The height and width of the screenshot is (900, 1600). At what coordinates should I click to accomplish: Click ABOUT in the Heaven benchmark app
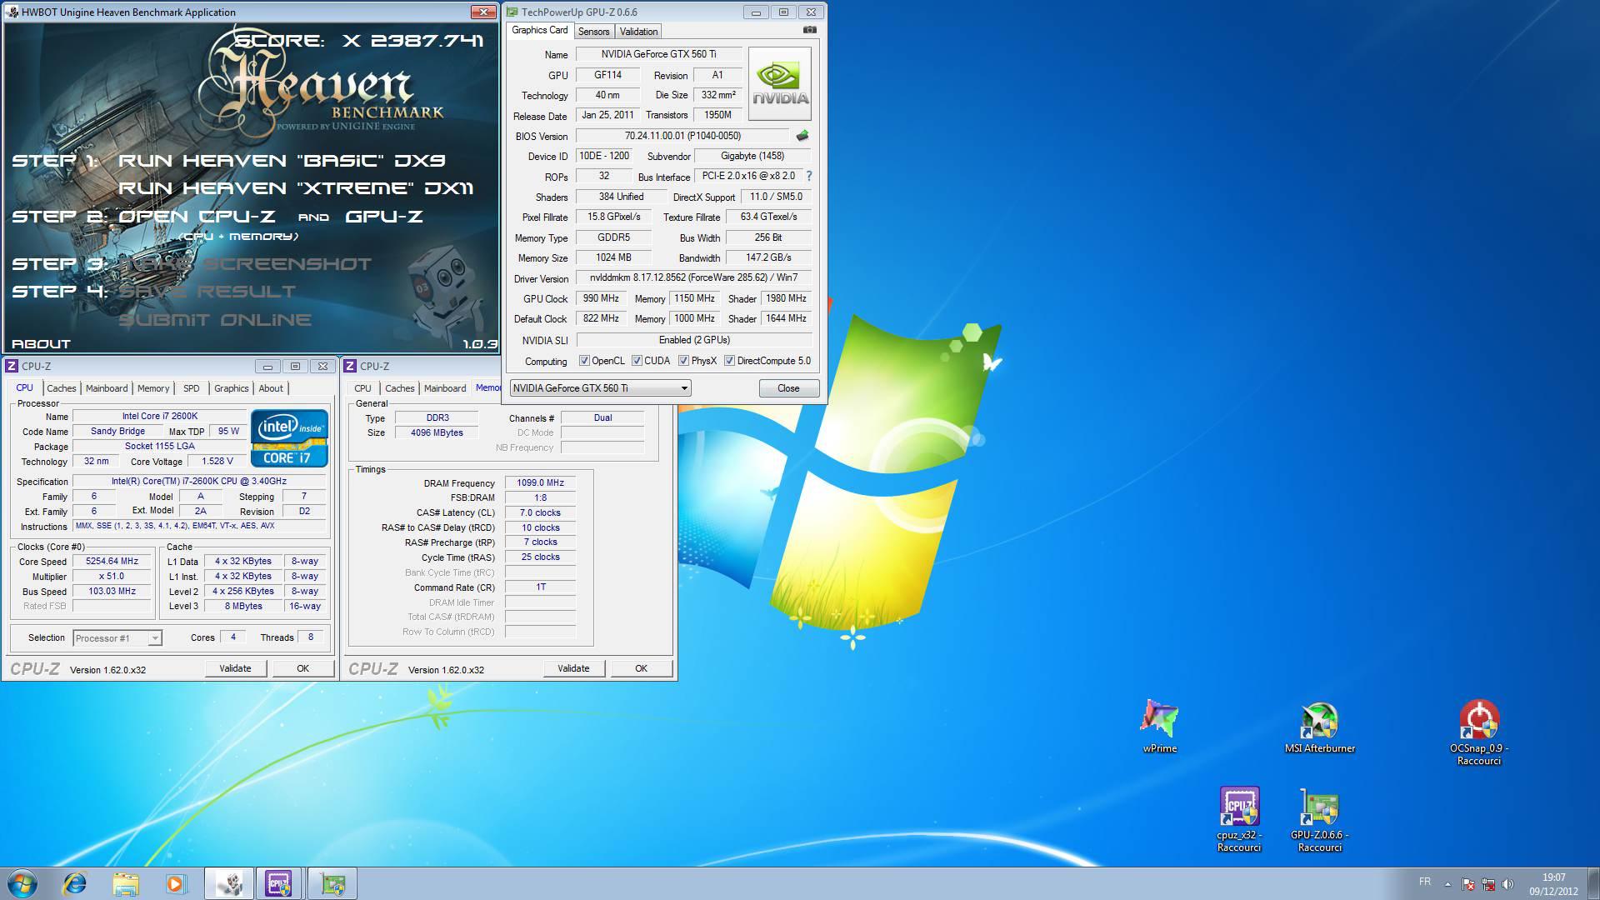[41, 344]
